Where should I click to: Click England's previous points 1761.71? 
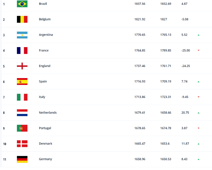[165, 66]
